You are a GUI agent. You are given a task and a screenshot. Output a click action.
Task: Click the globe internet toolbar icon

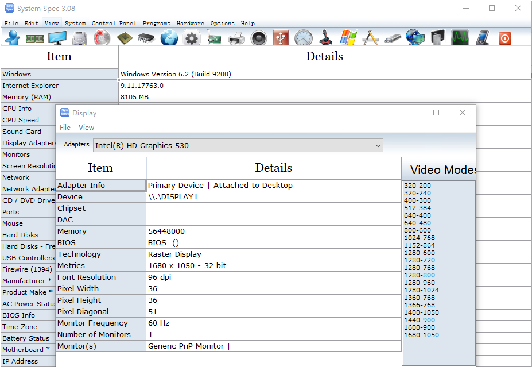(x=169, y=38)
